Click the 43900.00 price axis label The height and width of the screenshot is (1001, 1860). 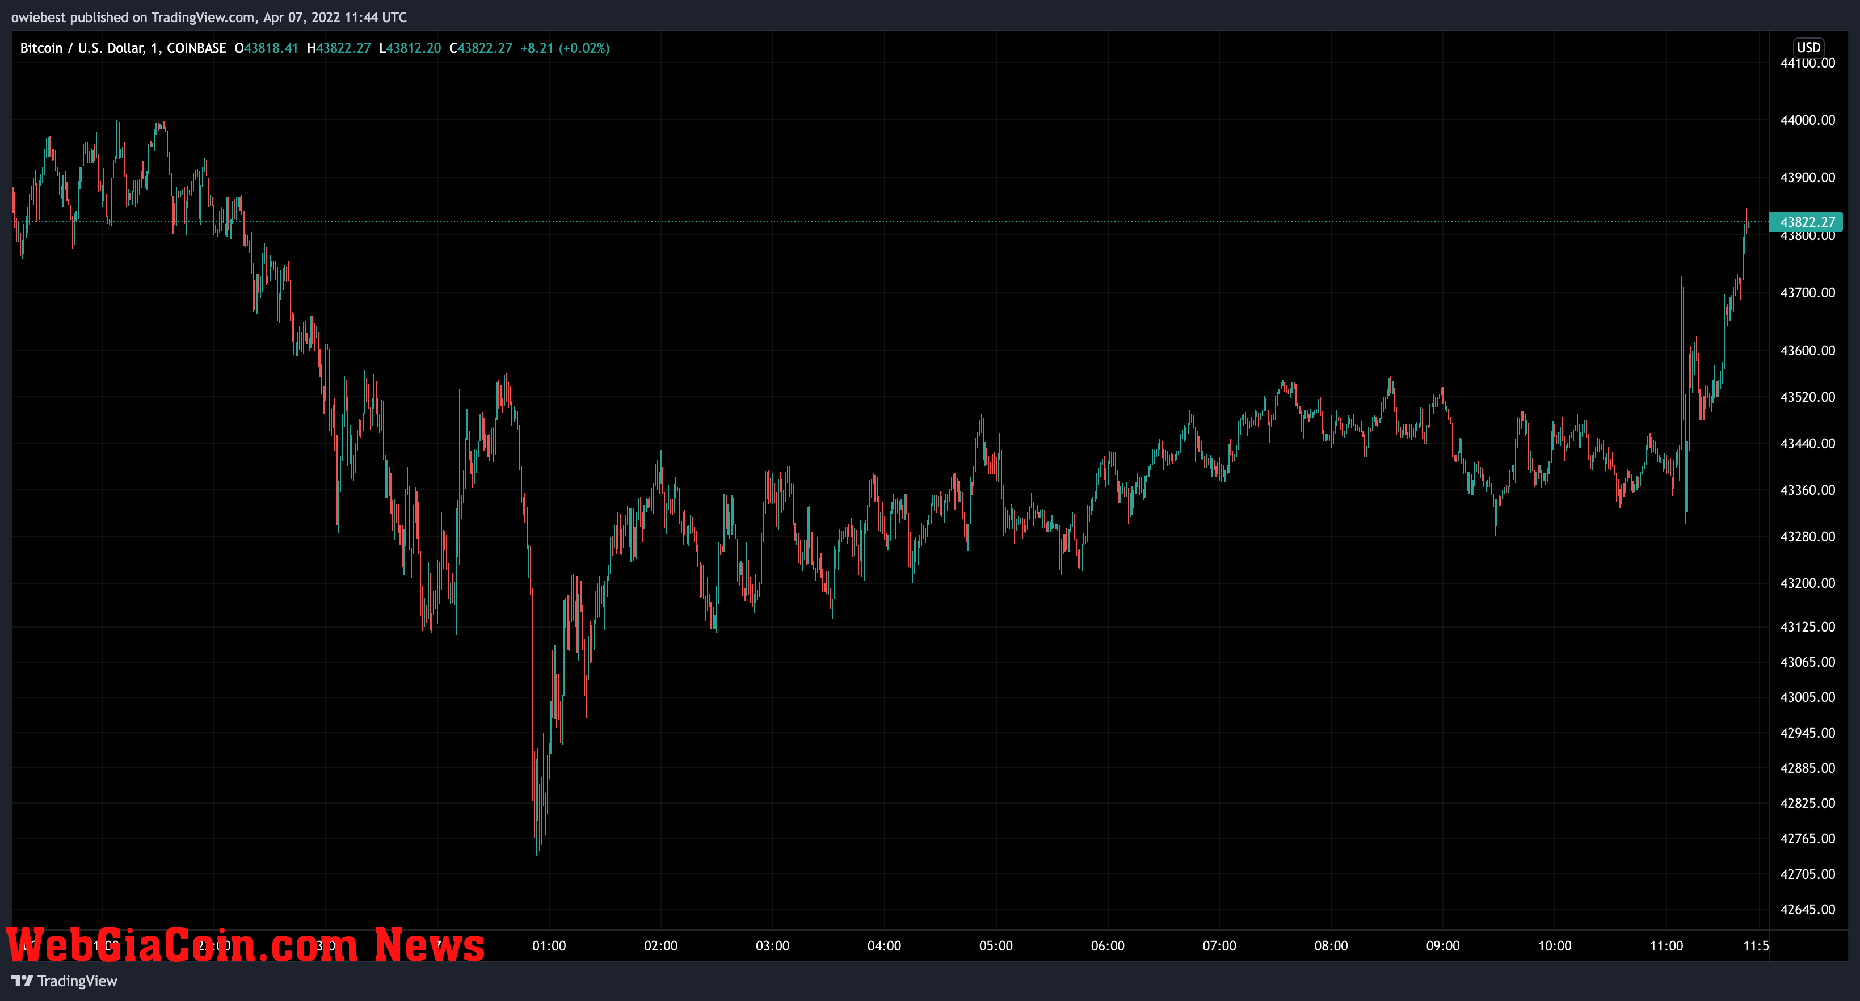point(1807,178)
